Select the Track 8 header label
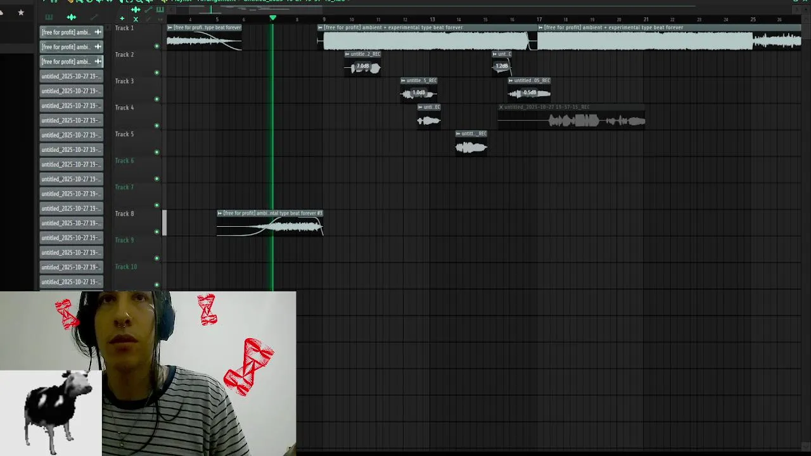The image size is (811, 456). click(x=124, y=214)
